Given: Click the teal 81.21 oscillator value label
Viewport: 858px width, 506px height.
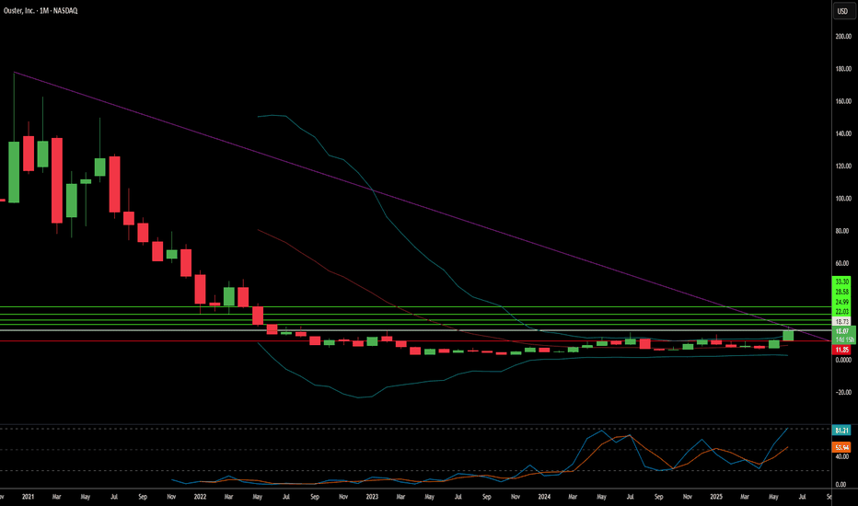Looking at the screenshot, I should point(841,431).
